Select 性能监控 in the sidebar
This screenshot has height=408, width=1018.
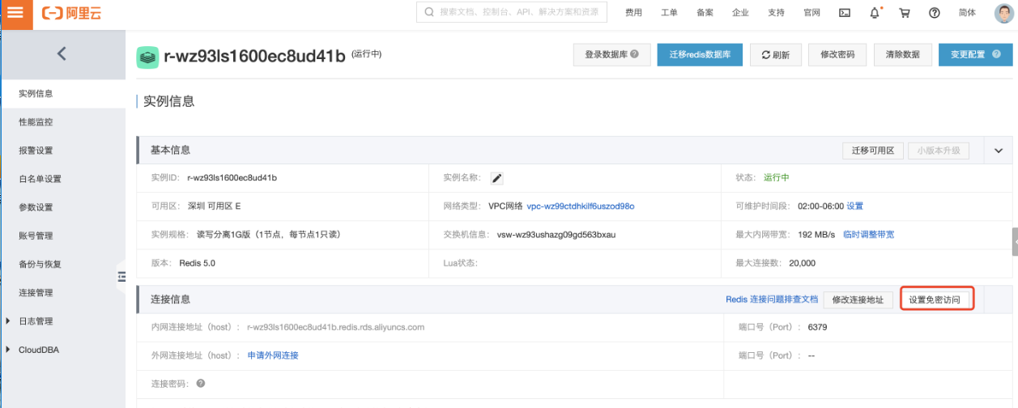tap(62, 122)
